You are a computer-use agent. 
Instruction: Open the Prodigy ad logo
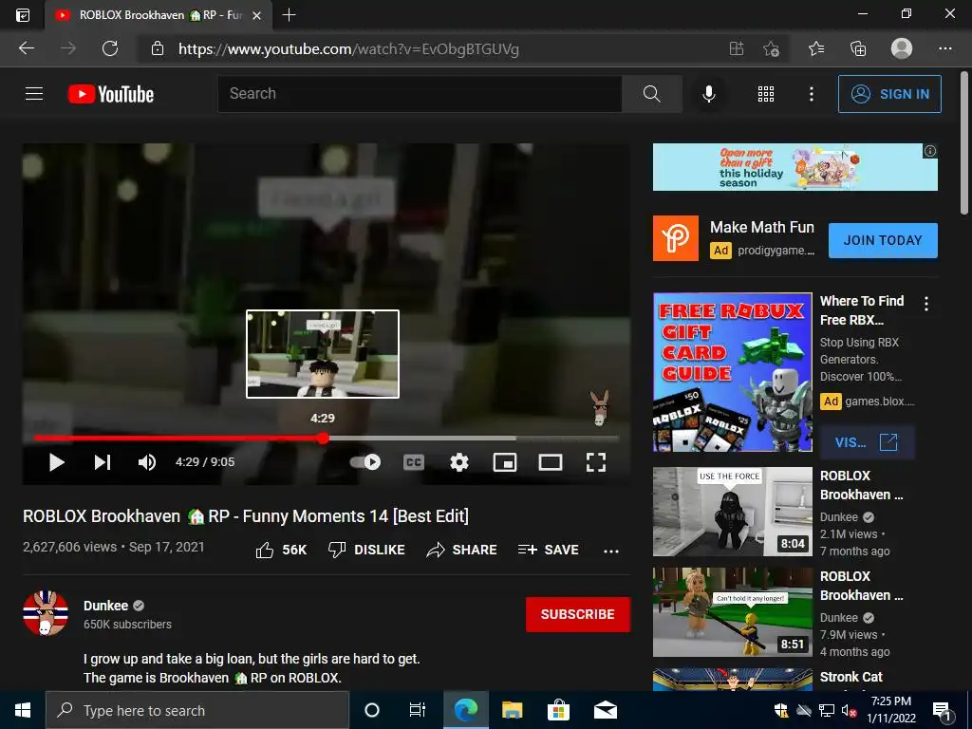coord(676,238)
